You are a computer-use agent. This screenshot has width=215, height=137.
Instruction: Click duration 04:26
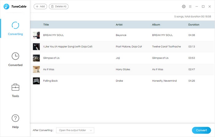click(192, 81)
